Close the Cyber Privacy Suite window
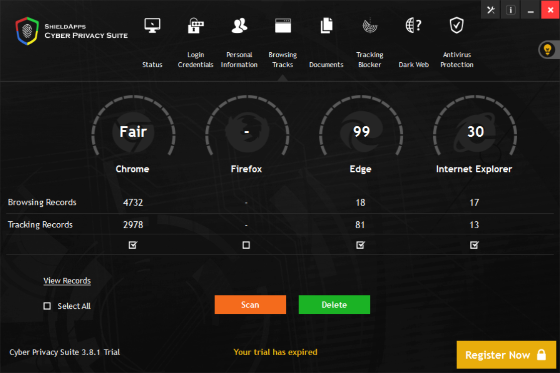 click(x=551, y=9)
